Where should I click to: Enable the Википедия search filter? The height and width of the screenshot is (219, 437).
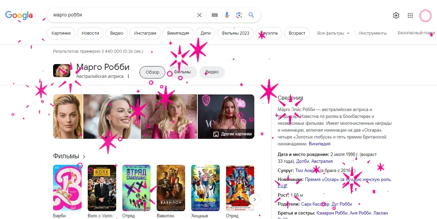pos(178,33)
